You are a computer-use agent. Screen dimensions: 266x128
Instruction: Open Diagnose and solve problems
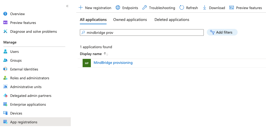(33, 31)
